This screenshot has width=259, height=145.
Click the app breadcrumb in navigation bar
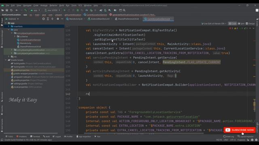(x=25, y=14)
